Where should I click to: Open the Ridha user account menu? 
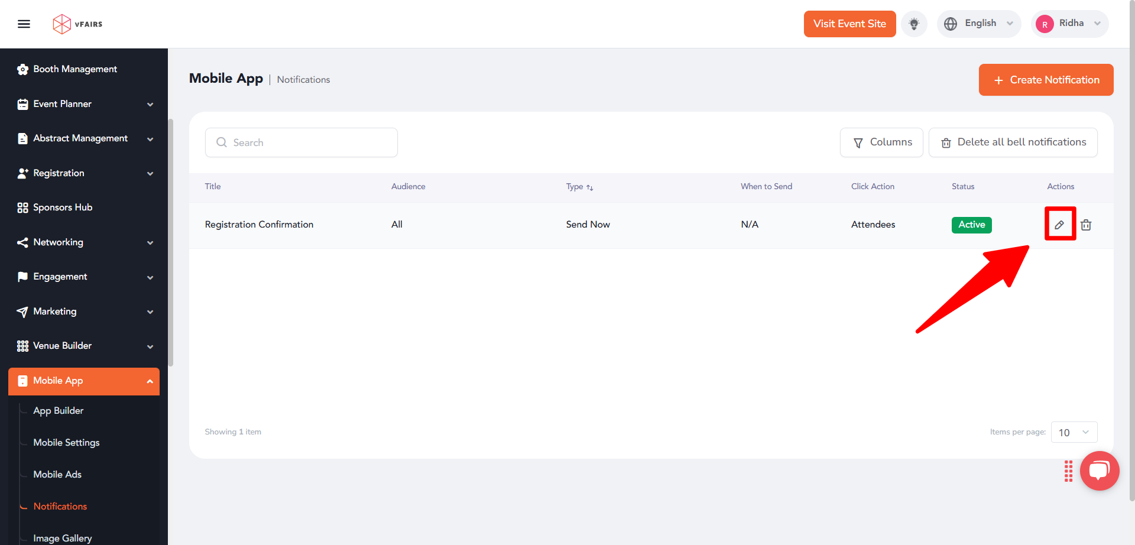pos(1069,24)
